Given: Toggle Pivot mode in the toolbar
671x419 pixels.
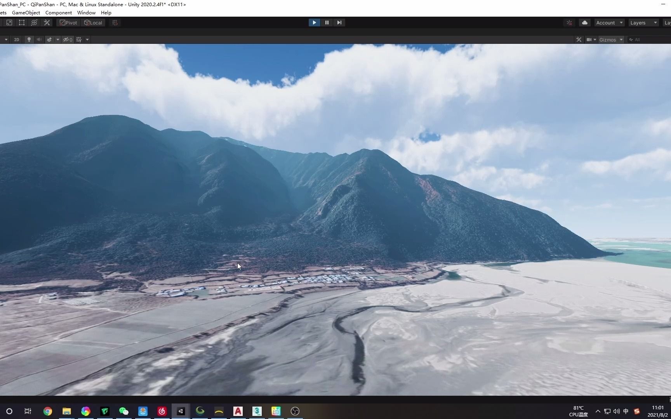Looking at the screenshot, I should tap(68, 23).
